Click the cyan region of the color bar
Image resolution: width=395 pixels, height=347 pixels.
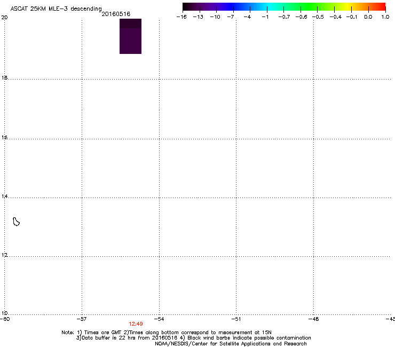271,7
